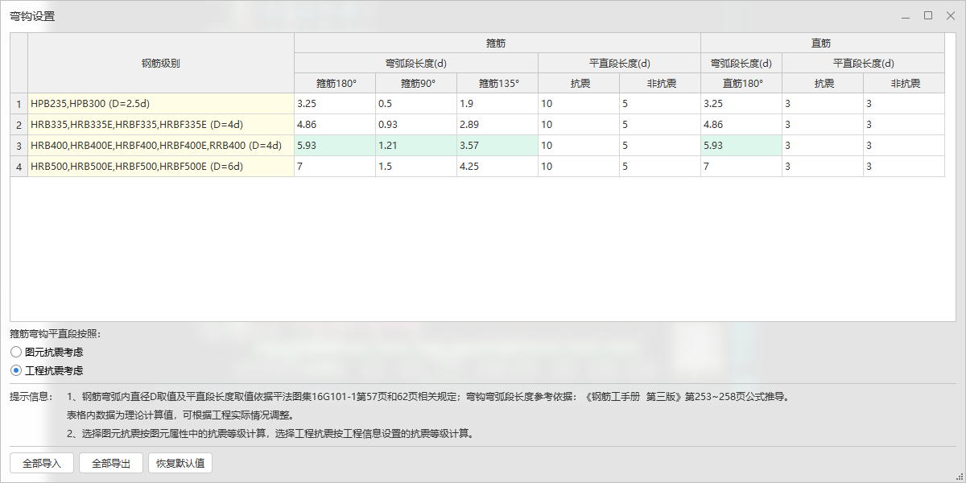Edit 直筋 抗震 value 3 in the HRB400 row
966x483 pixels.
(823, 146)
